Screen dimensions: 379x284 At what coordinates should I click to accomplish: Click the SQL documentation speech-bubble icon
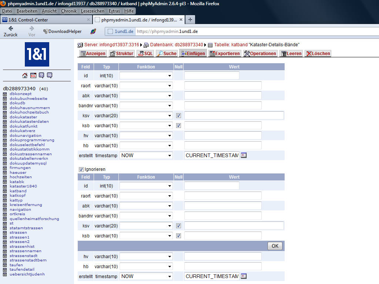click(x=50, y=75)
